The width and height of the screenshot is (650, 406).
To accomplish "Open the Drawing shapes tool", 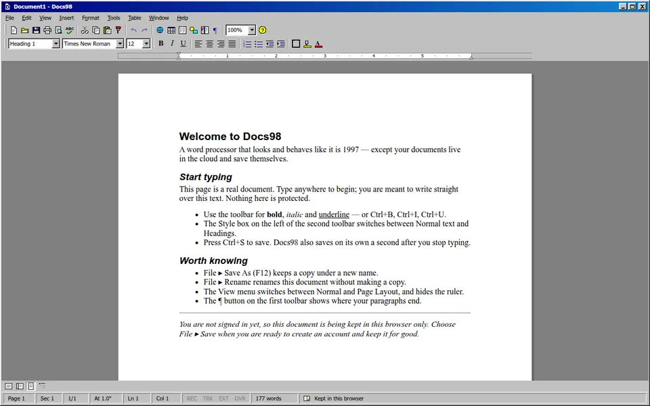I will pos(193,30).
